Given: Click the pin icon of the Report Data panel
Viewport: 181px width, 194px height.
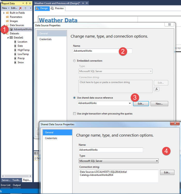Looking at the screenshot, I should click(x=26, y=3).
